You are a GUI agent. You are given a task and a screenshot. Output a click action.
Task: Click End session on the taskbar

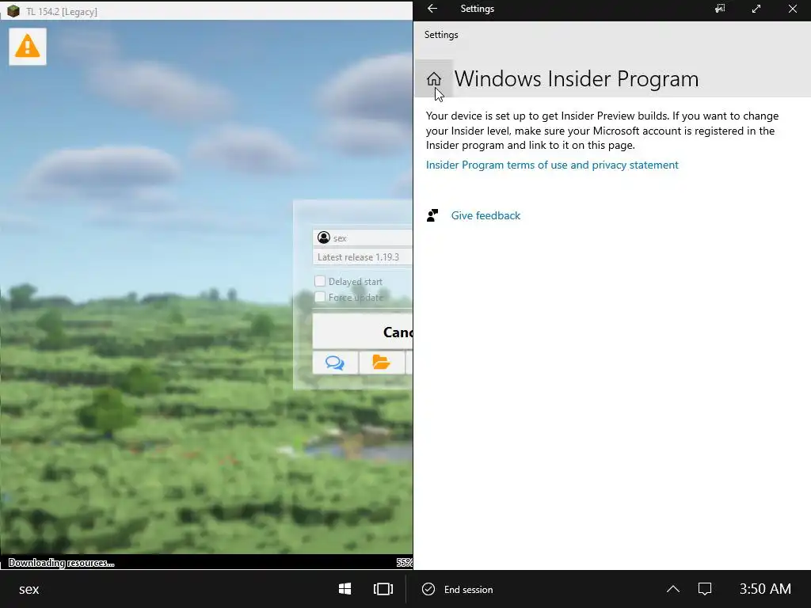(x=468, y=589)
